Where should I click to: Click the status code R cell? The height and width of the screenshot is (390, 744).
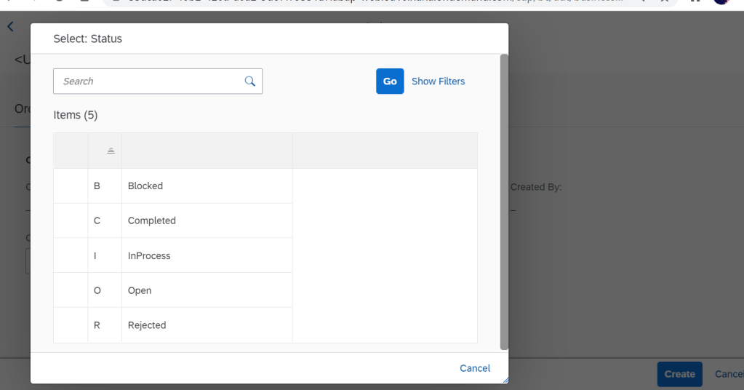coord(97,325)
